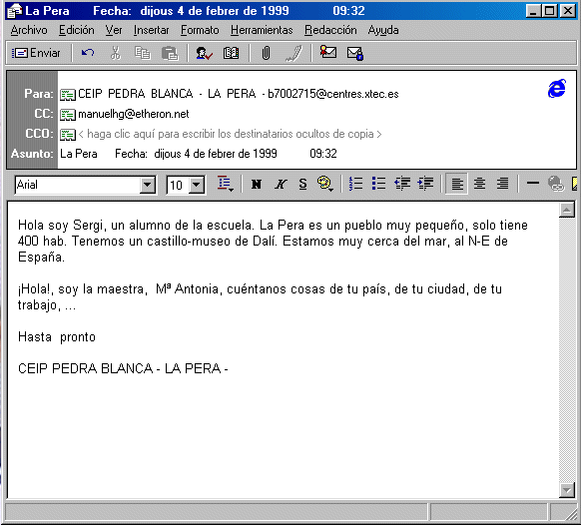
Task: Click the encrypt message envelope icon
Action: [x=355, y=53]
